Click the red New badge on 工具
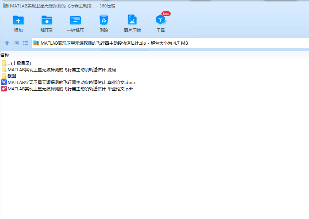Viewport: 309px width, 219px height. click(166, 14)
